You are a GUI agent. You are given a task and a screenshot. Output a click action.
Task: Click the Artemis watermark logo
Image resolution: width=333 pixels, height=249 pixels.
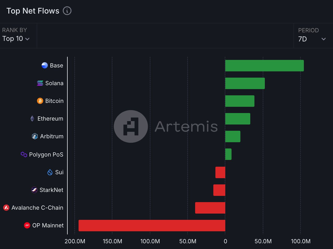(131, 126)
